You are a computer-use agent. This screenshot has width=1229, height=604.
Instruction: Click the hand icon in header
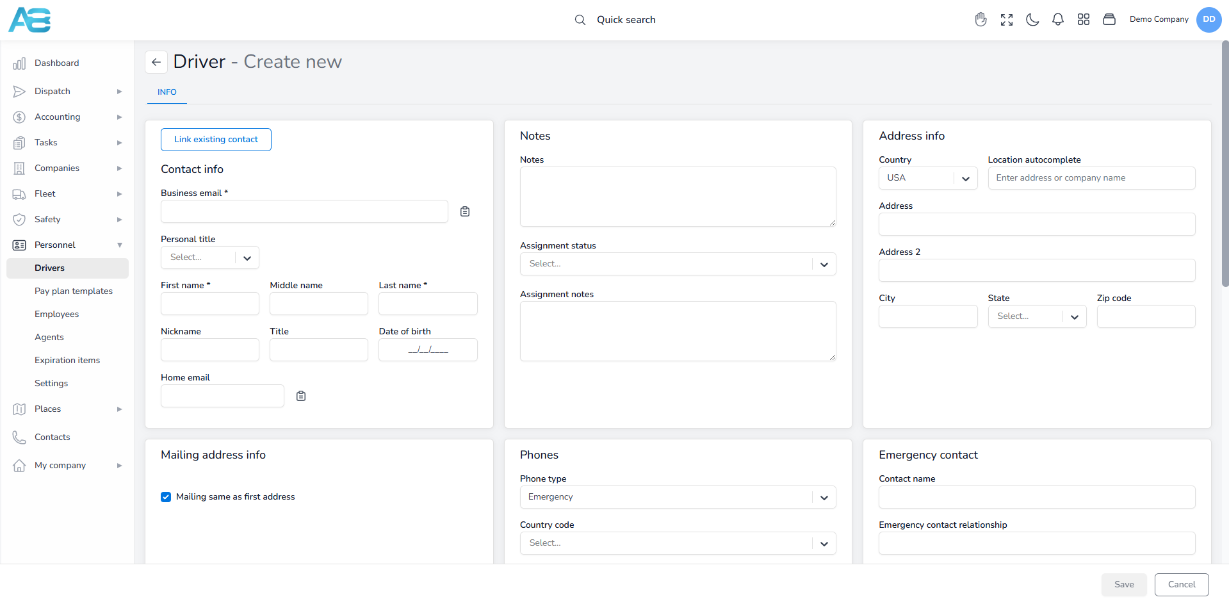[981, 20]
